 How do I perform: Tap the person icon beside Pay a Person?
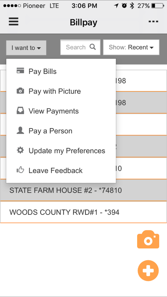pos(20,131)
